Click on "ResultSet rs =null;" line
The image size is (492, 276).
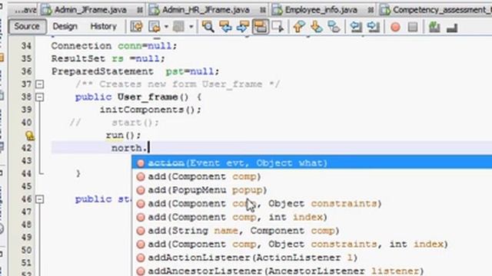click(108, 59)
